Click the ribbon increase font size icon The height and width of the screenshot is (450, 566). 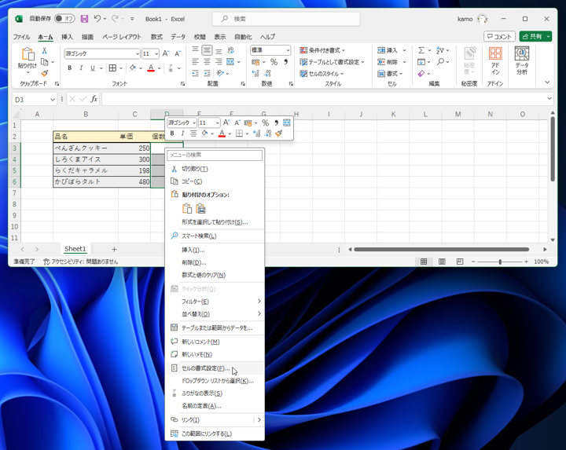[x=166, y=53]
